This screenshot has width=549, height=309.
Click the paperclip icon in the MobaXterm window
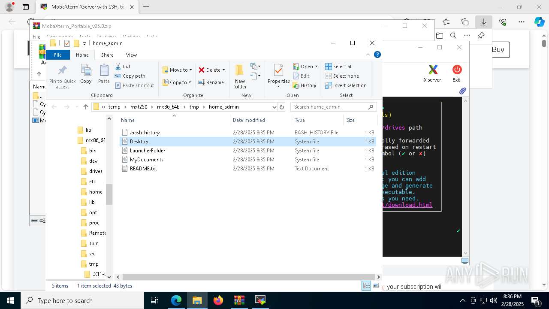coord(462,91)
